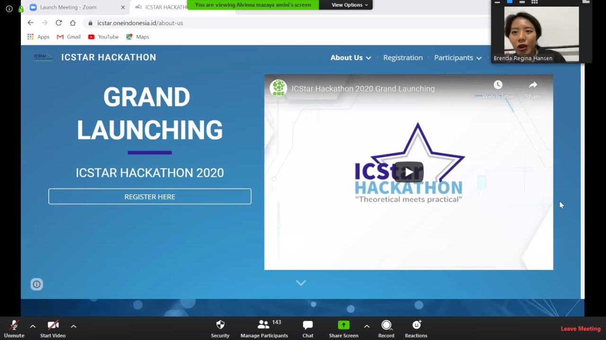Click the browser forward arrow
This screenshot has height=340, width=606.
[45, 23]
